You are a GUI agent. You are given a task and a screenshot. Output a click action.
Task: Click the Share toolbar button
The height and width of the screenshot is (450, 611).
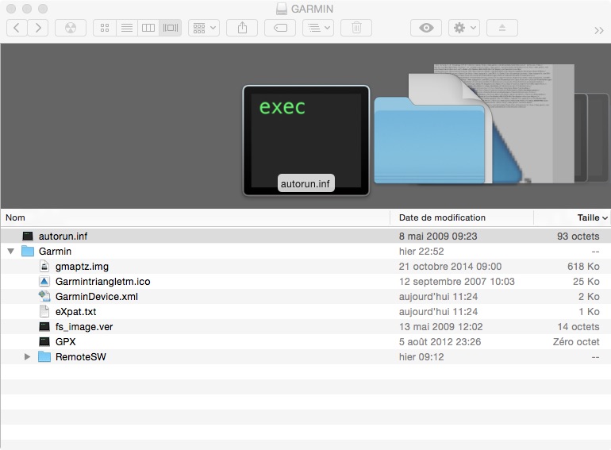coord(242,28)
